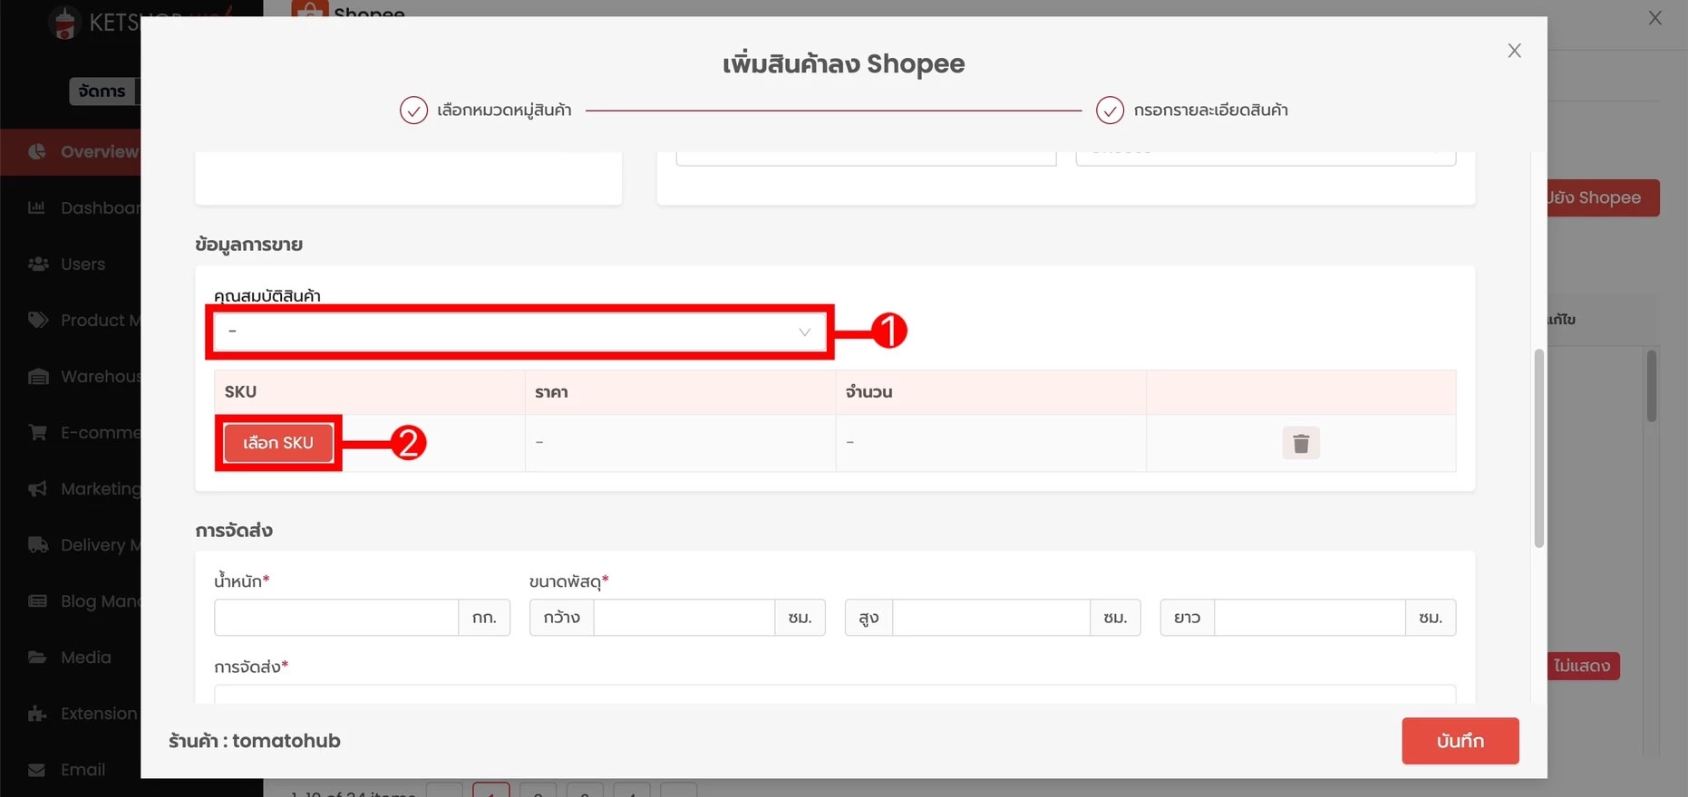Viewport: 1688px width, 797px height.
Task: Click the จัดการ tab in header
Action: [102, 91]
